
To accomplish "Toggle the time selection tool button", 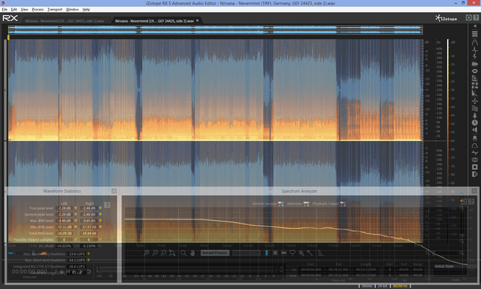I will [x=267, y=253].
